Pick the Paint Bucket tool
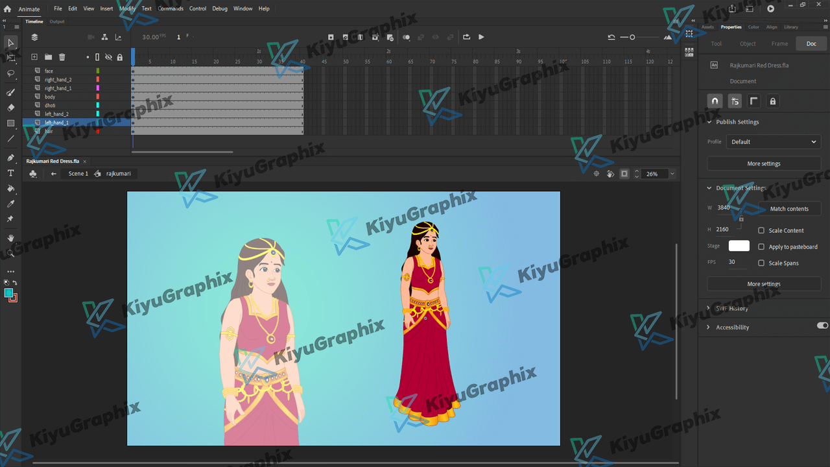The height and width of the screenshot is (467, 830). pyautogui.click(x=10, y=189)
